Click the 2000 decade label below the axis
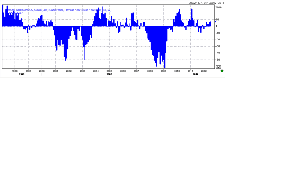Viewport: 288px width, 181px height. (x=109, y=75)
